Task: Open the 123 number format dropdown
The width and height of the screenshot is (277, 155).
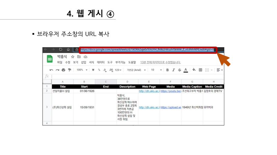Action: [118, 70]
